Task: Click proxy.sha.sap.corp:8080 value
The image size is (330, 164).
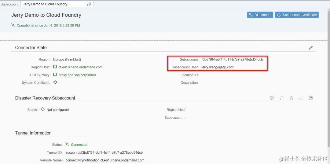Action: (x=77, y=75)
